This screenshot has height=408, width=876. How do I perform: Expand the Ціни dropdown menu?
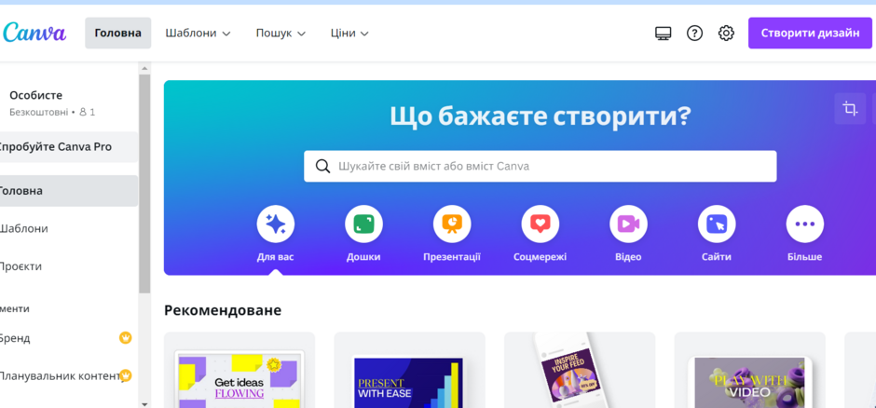point(349,33)
